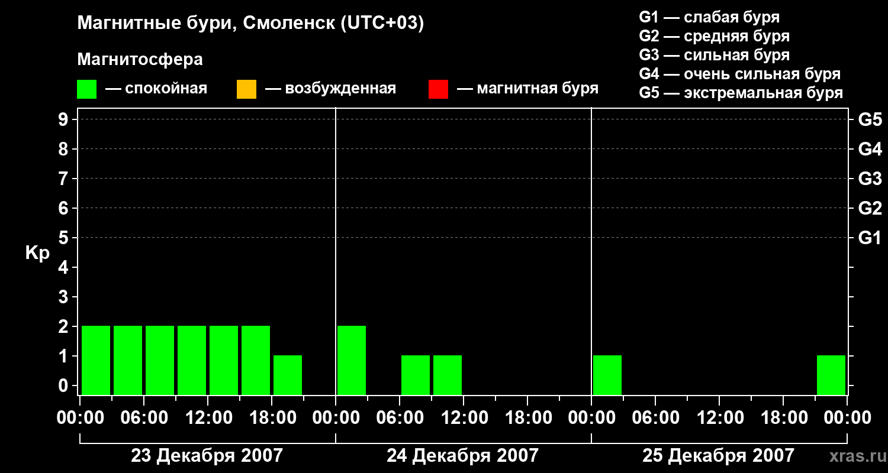Click the 'Kp' axis label
The height and width of the screenshot is (473, 888).
coord(37,253)
